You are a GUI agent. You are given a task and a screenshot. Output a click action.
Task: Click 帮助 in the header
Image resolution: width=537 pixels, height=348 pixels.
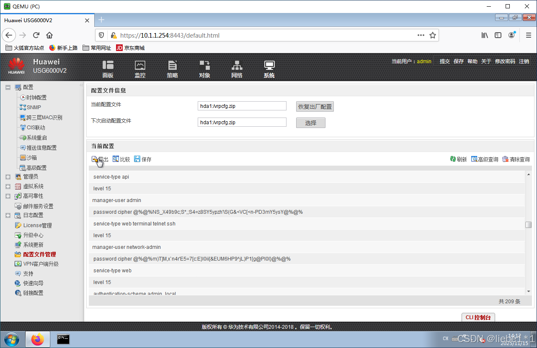click(x=472, y=61)
